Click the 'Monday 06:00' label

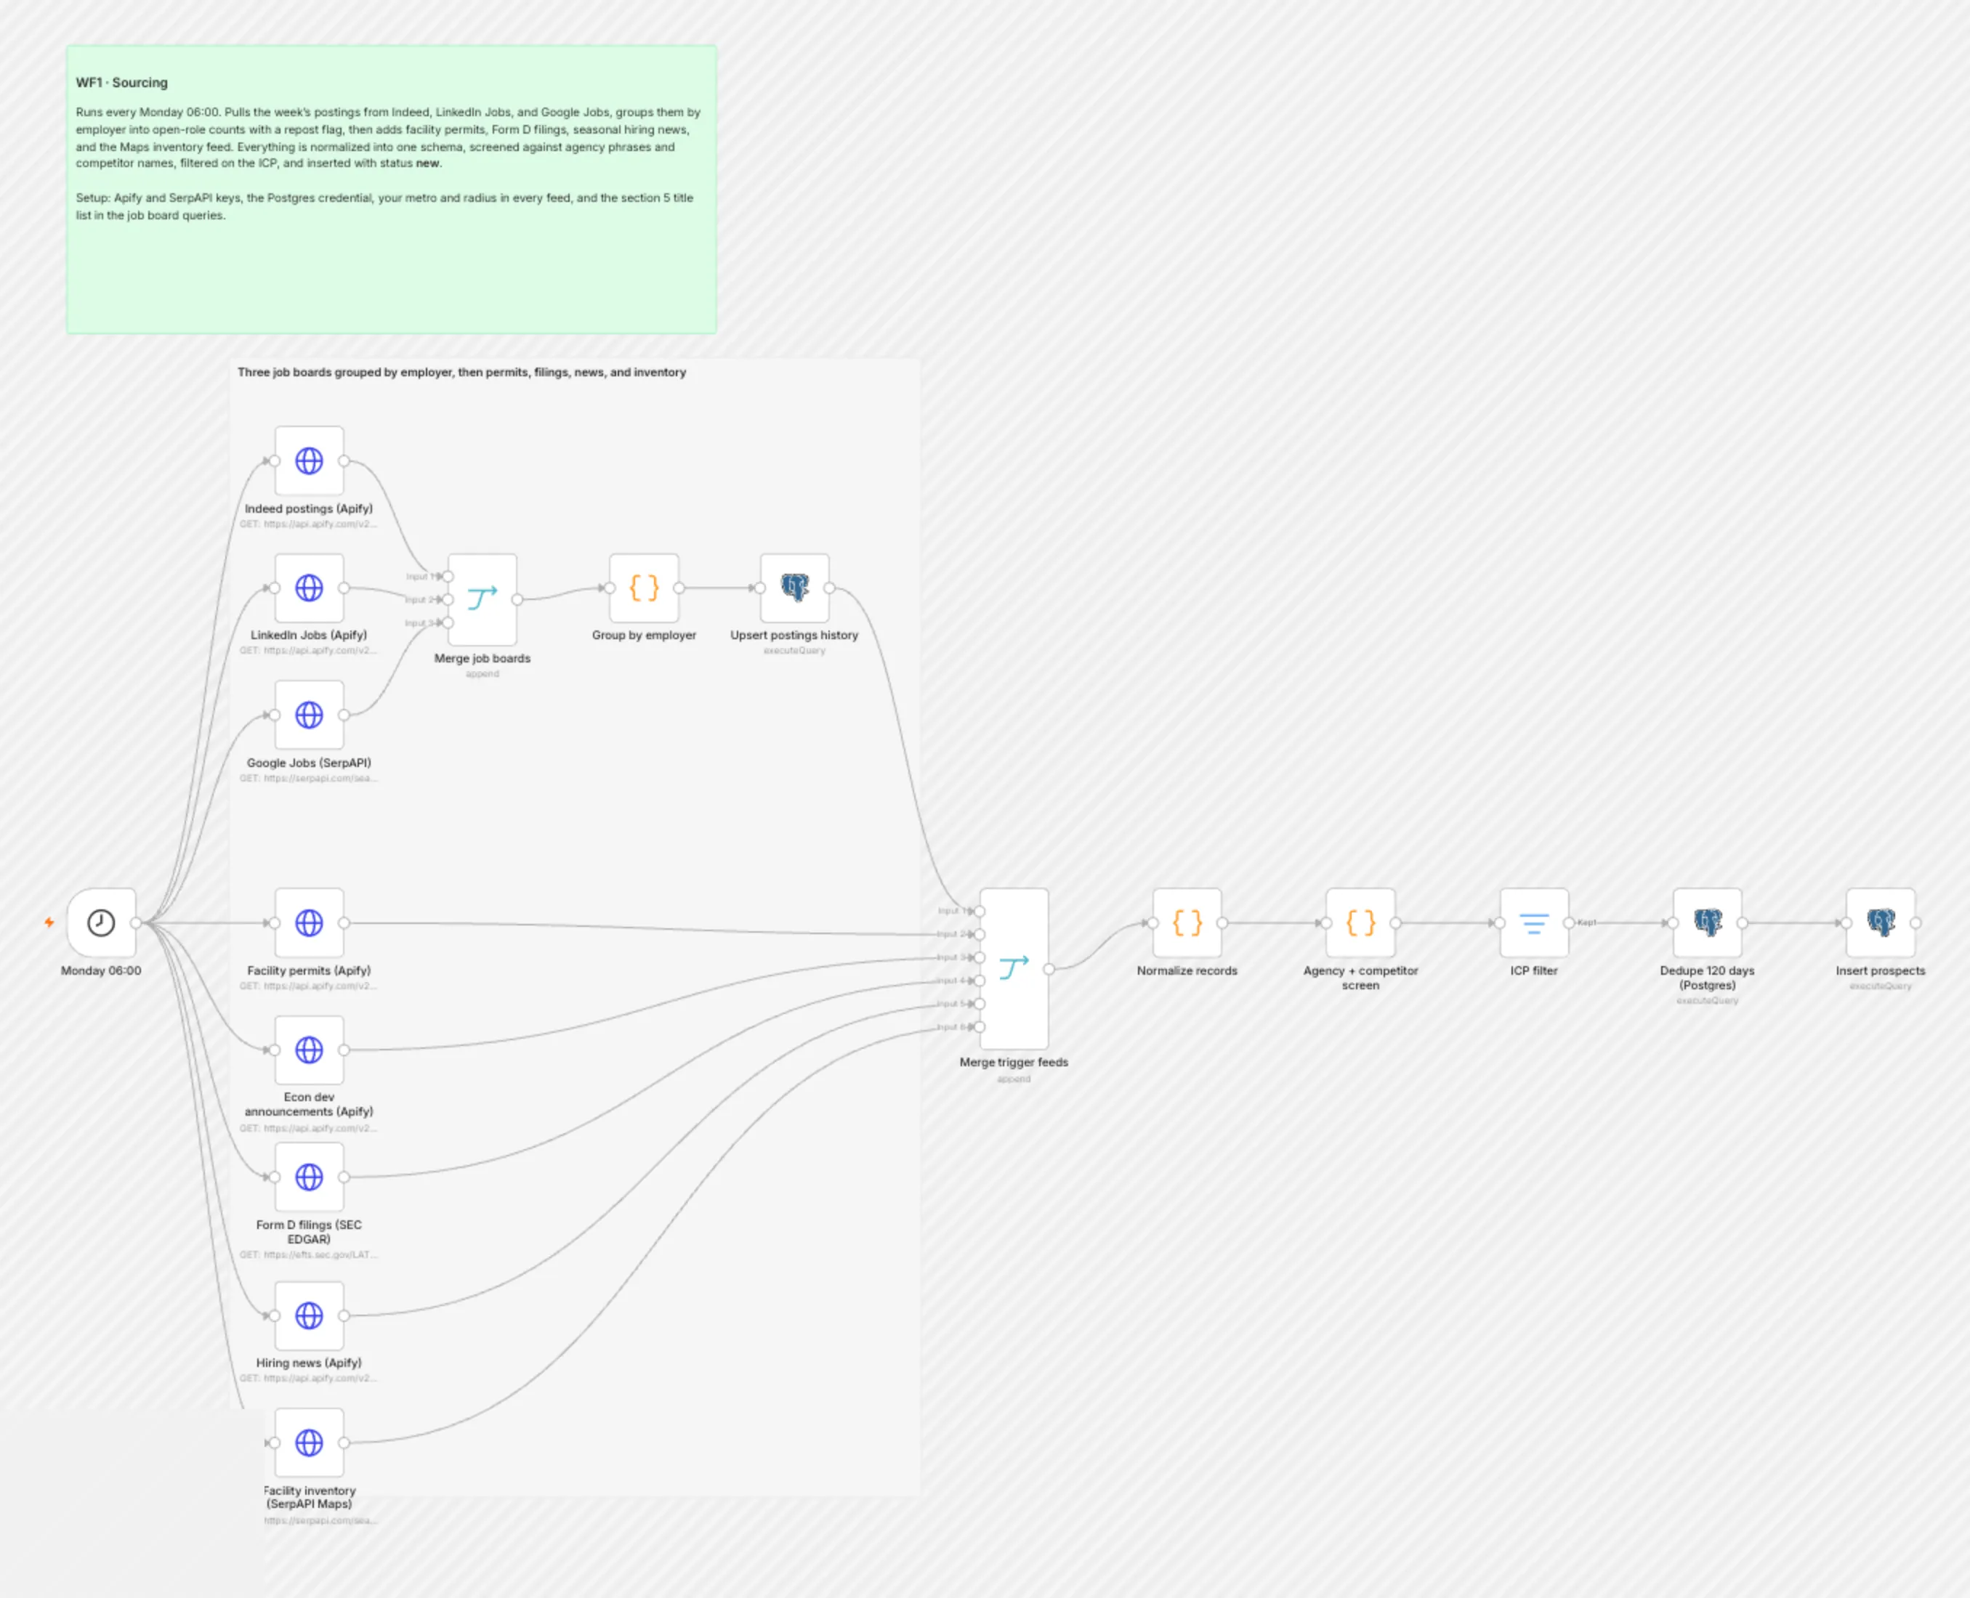tap(101, 970)
